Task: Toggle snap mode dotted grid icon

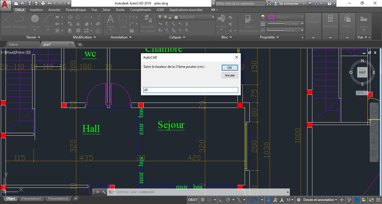Action: pos(210,200)
